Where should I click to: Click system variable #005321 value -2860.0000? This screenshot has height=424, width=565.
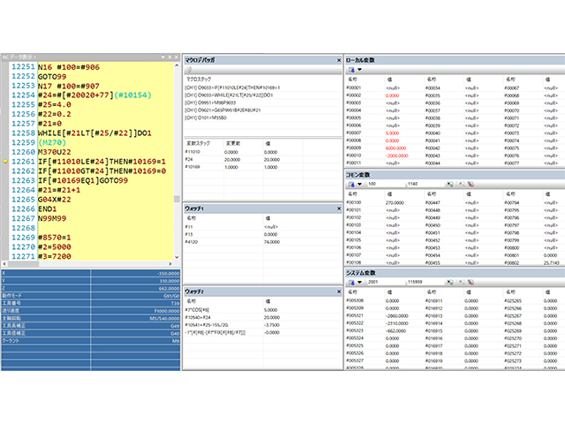[396, 316]
